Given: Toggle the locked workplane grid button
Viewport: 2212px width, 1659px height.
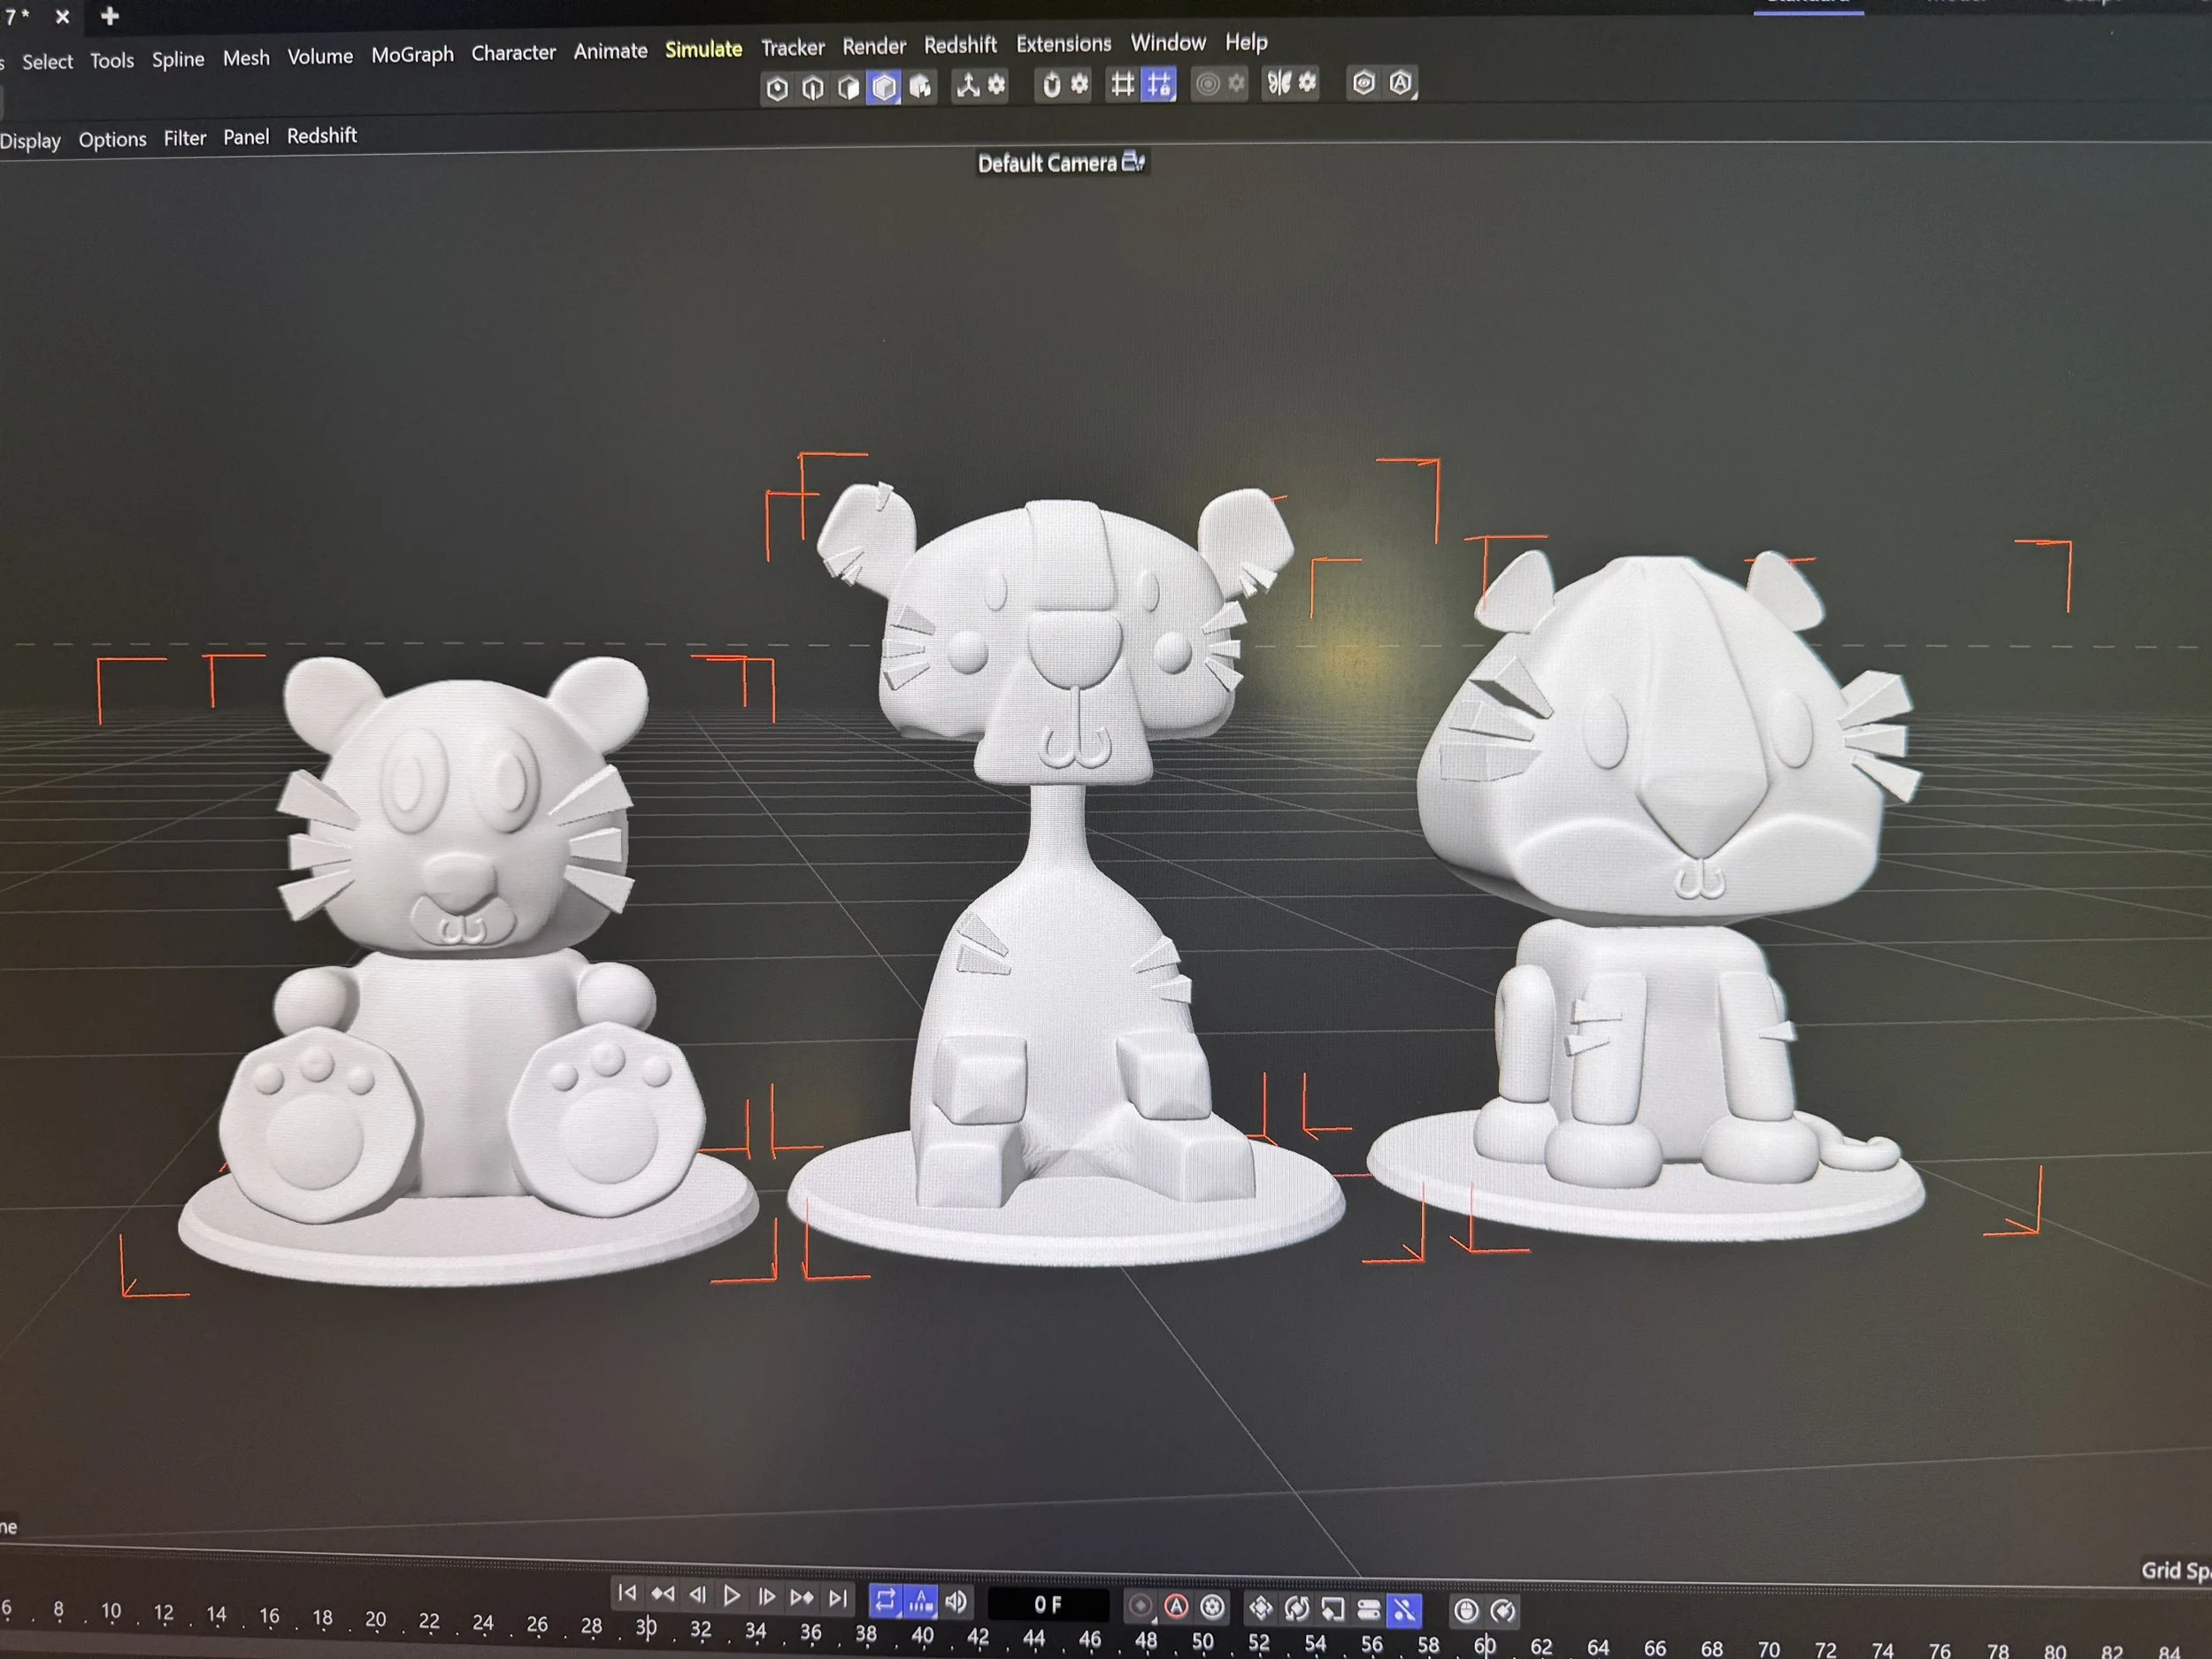Looking at the screenshot, I should 1159,84.
